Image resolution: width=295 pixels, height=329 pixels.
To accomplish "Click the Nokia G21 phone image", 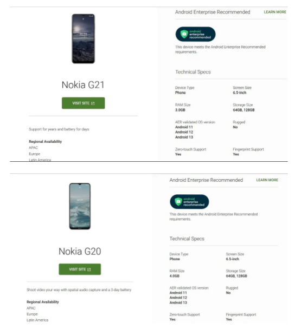I will click(x=84, y=38).
